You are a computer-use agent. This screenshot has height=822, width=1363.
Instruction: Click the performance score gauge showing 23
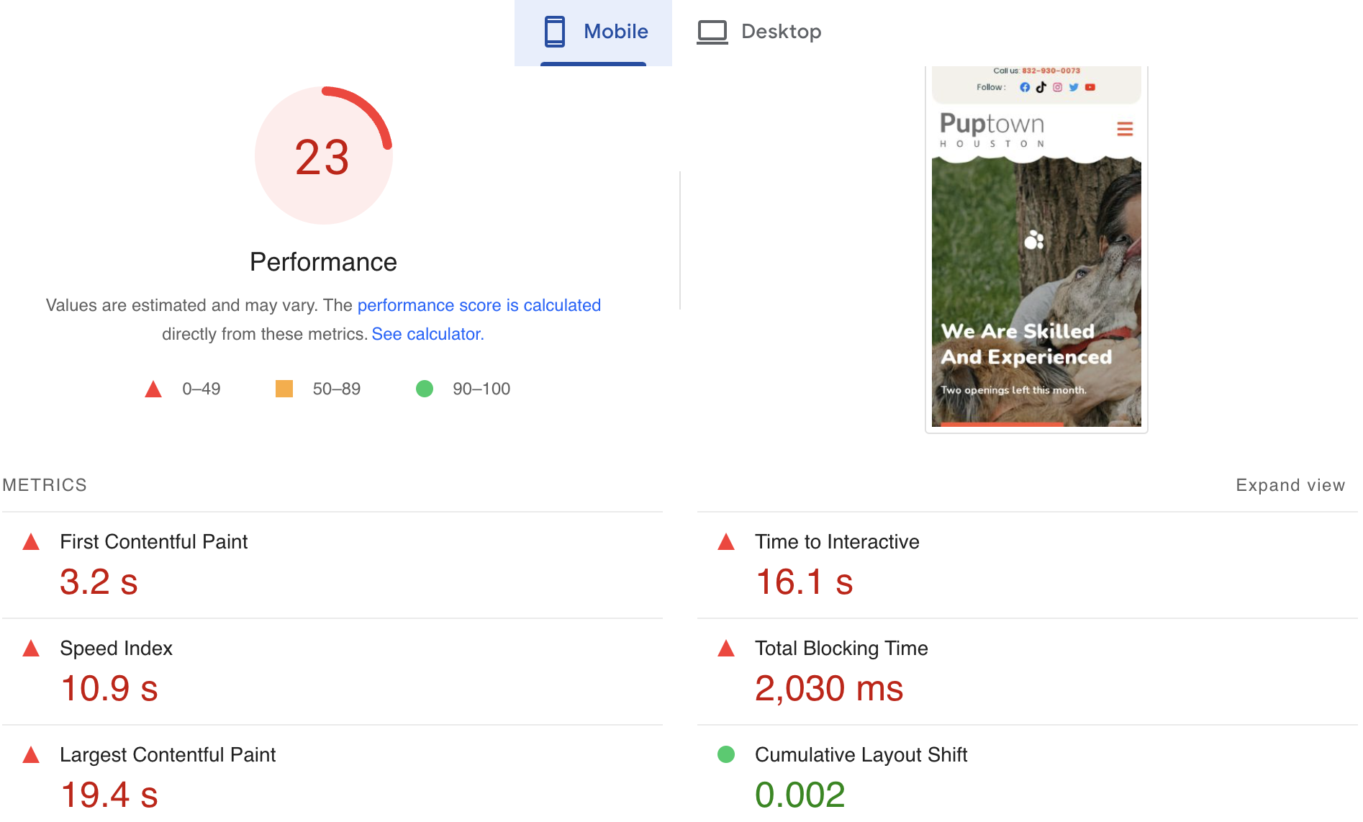[323, 156]
